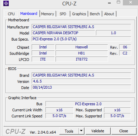Click the Close button at bottom
Image resolution: width=138 pixels, height=136 pixels.
(x=124, y=131)
